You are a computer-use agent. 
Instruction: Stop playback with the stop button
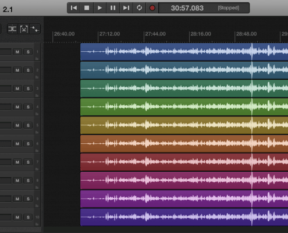pyautogui.click(x=87, y=8)
